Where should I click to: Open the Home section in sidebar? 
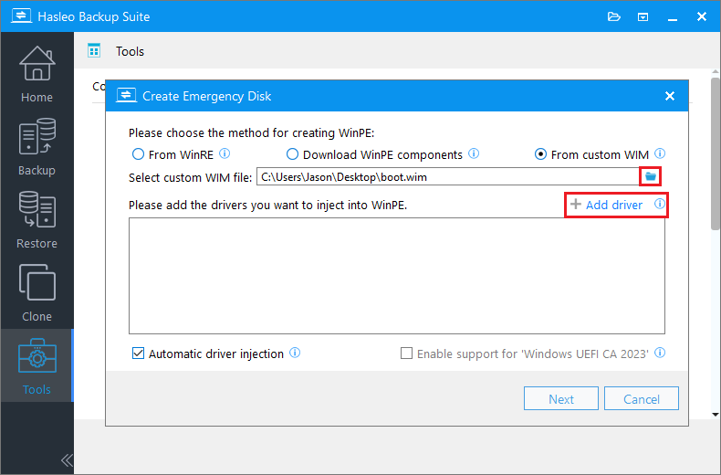click(37, 75)
